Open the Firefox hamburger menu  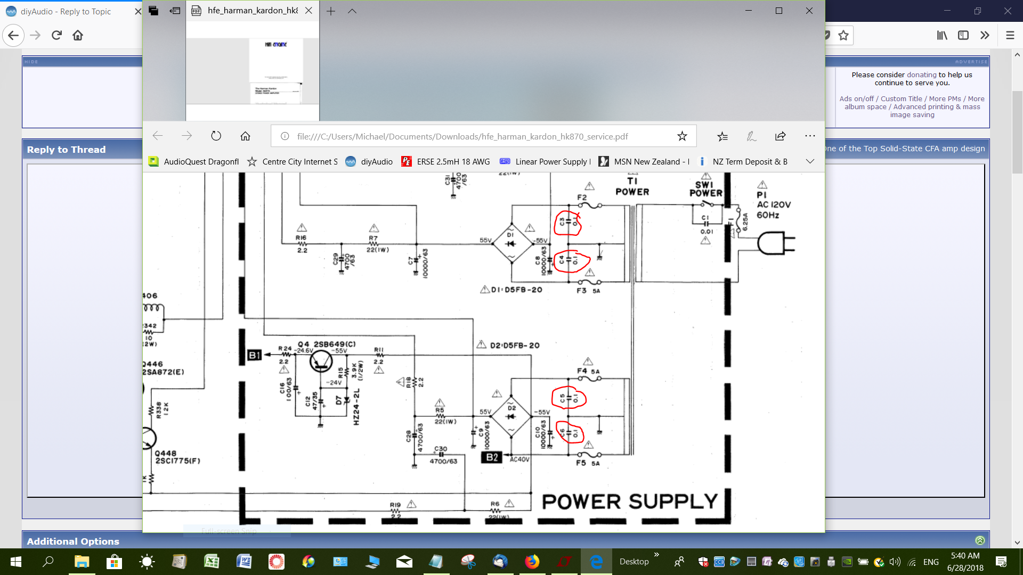(x=1010, y=35)
